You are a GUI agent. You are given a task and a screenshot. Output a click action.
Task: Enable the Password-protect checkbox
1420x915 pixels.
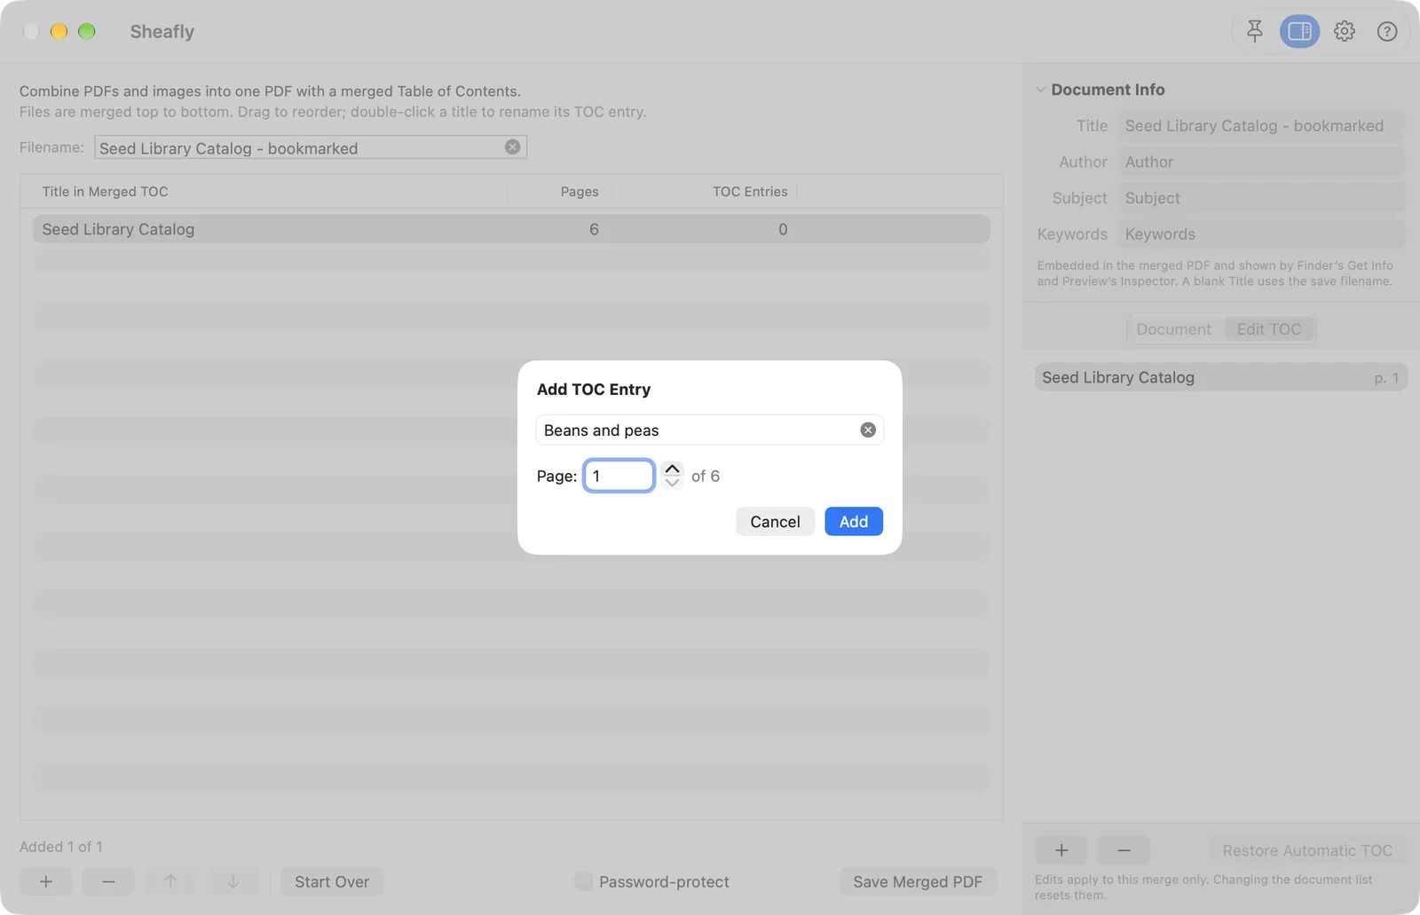tap(583, 881)
